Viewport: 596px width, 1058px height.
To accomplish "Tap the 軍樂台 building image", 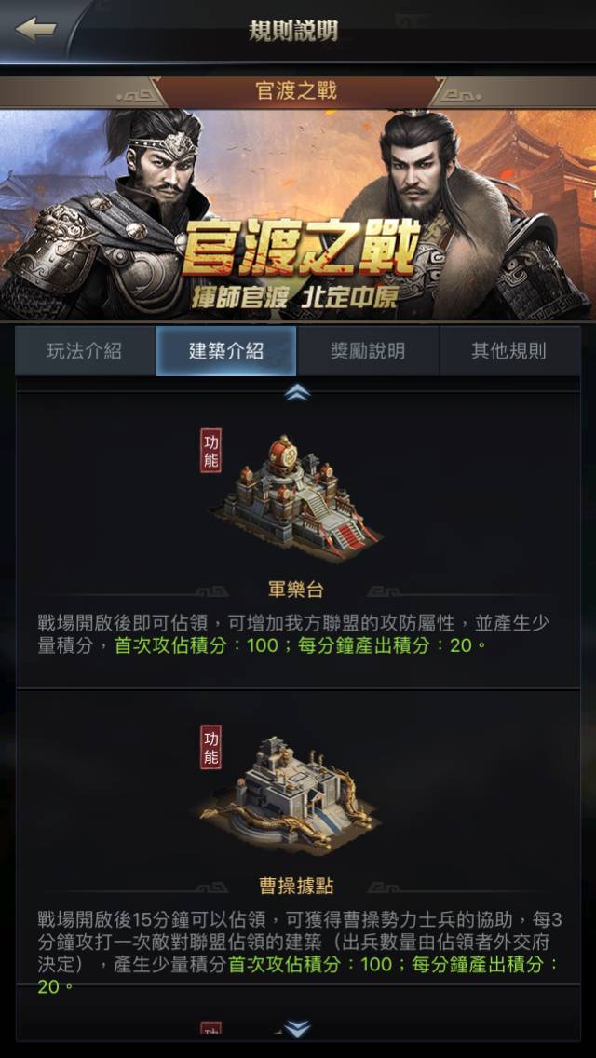I will [295, 498].
